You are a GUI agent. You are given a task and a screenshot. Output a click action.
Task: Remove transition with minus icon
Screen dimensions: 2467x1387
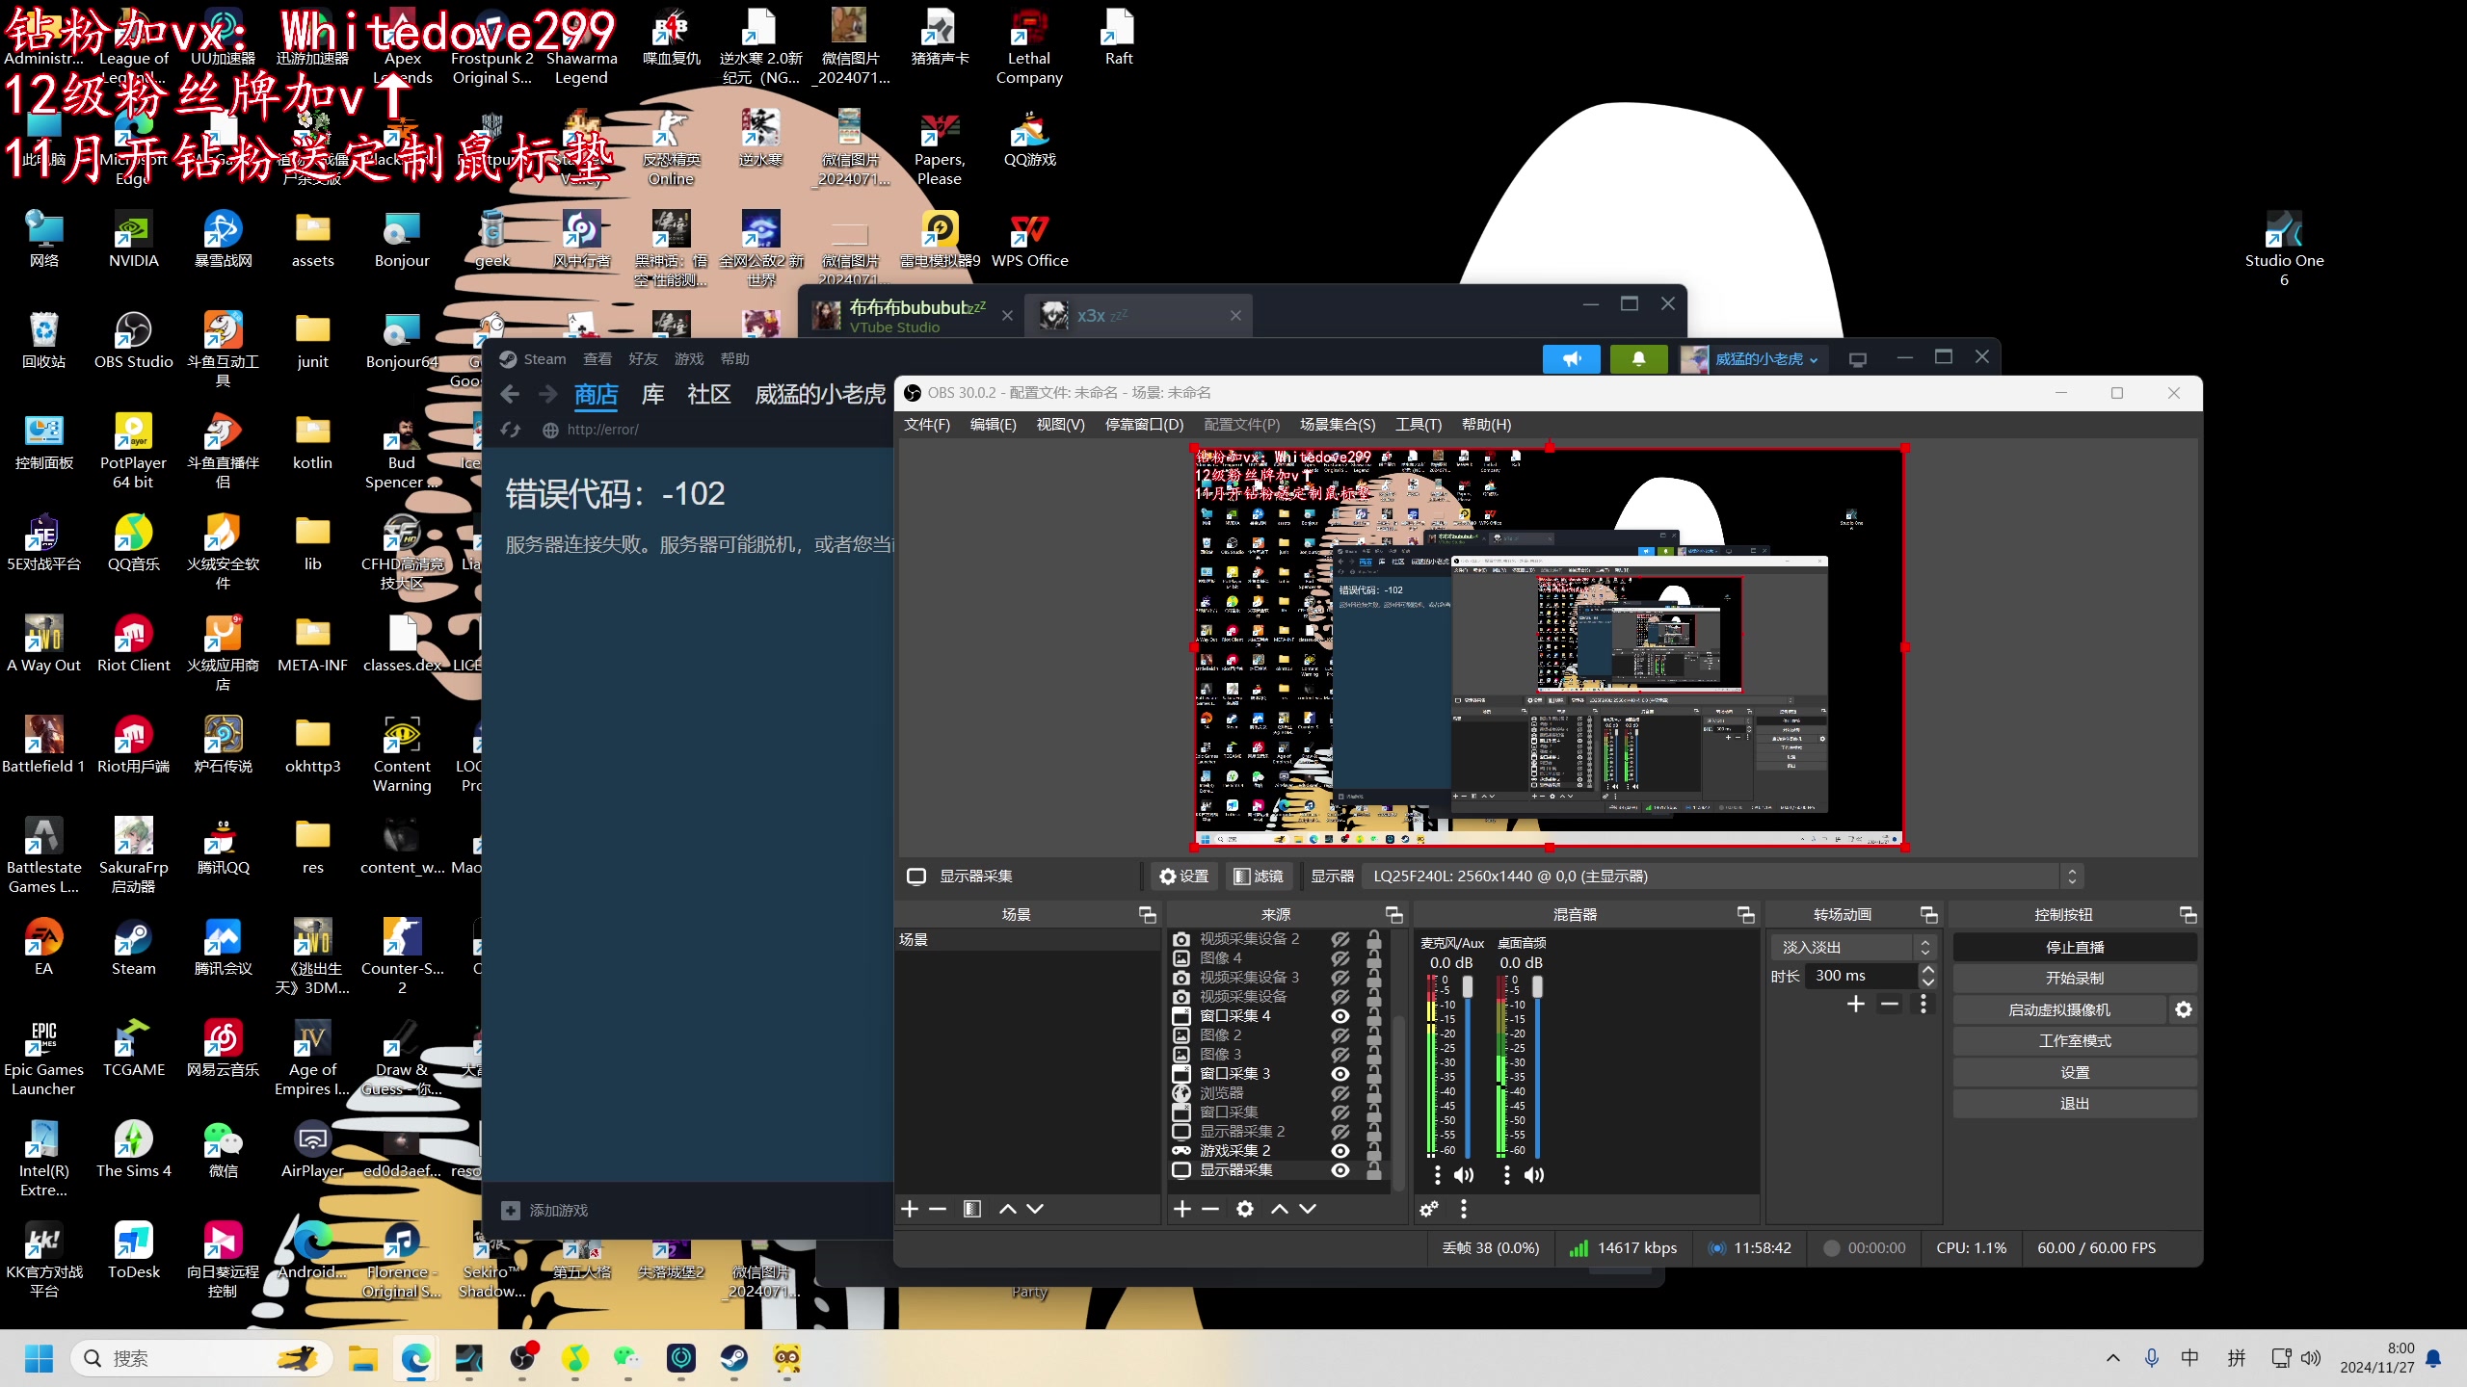(1890, 1005)
